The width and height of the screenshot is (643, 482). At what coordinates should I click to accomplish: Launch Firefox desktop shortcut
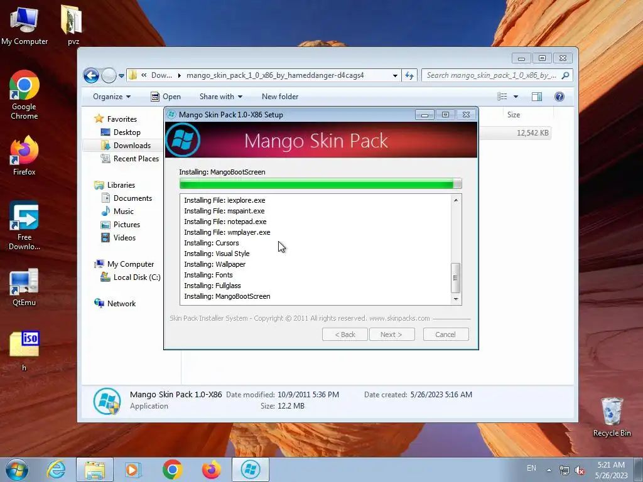point(24,156)
